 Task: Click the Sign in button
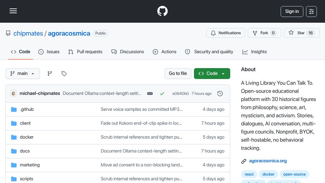292,12
